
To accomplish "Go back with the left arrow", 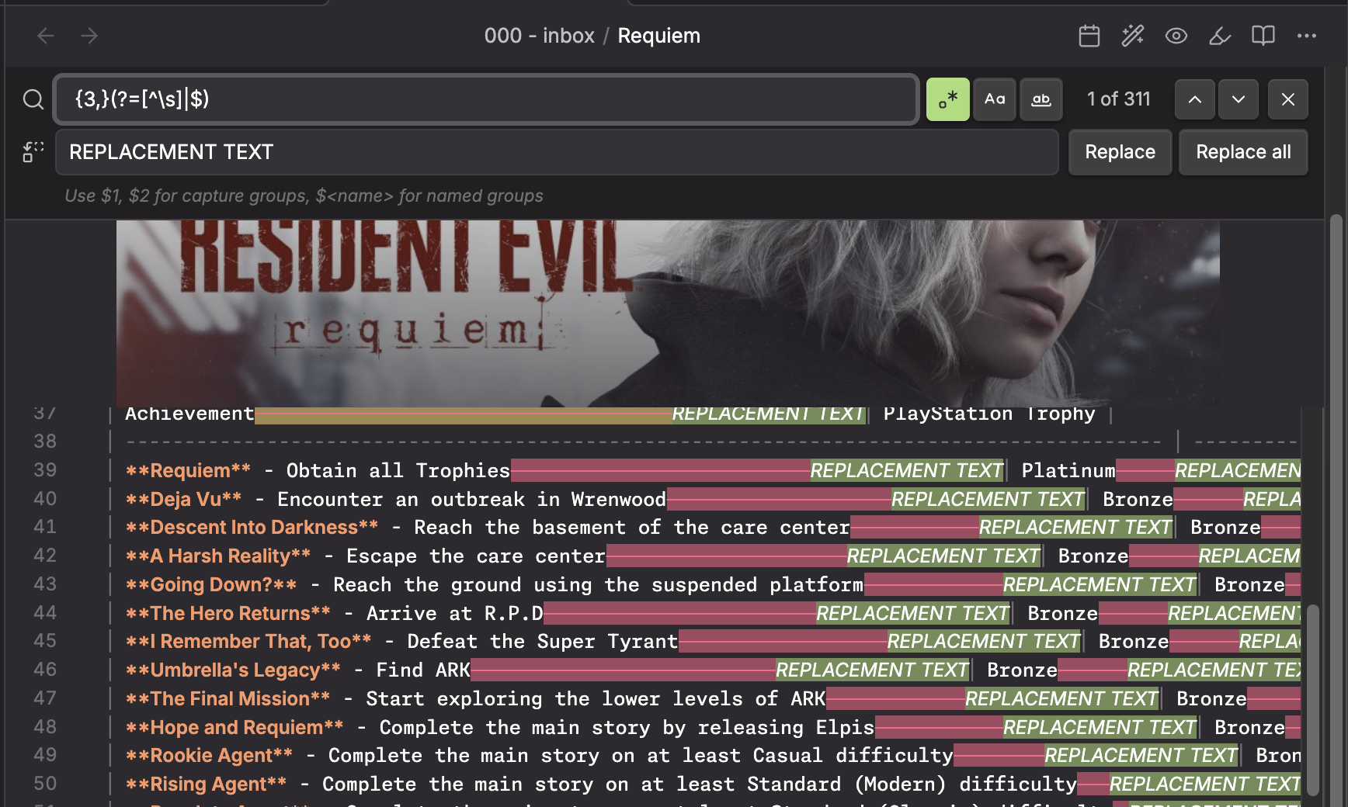I will 46,36.
